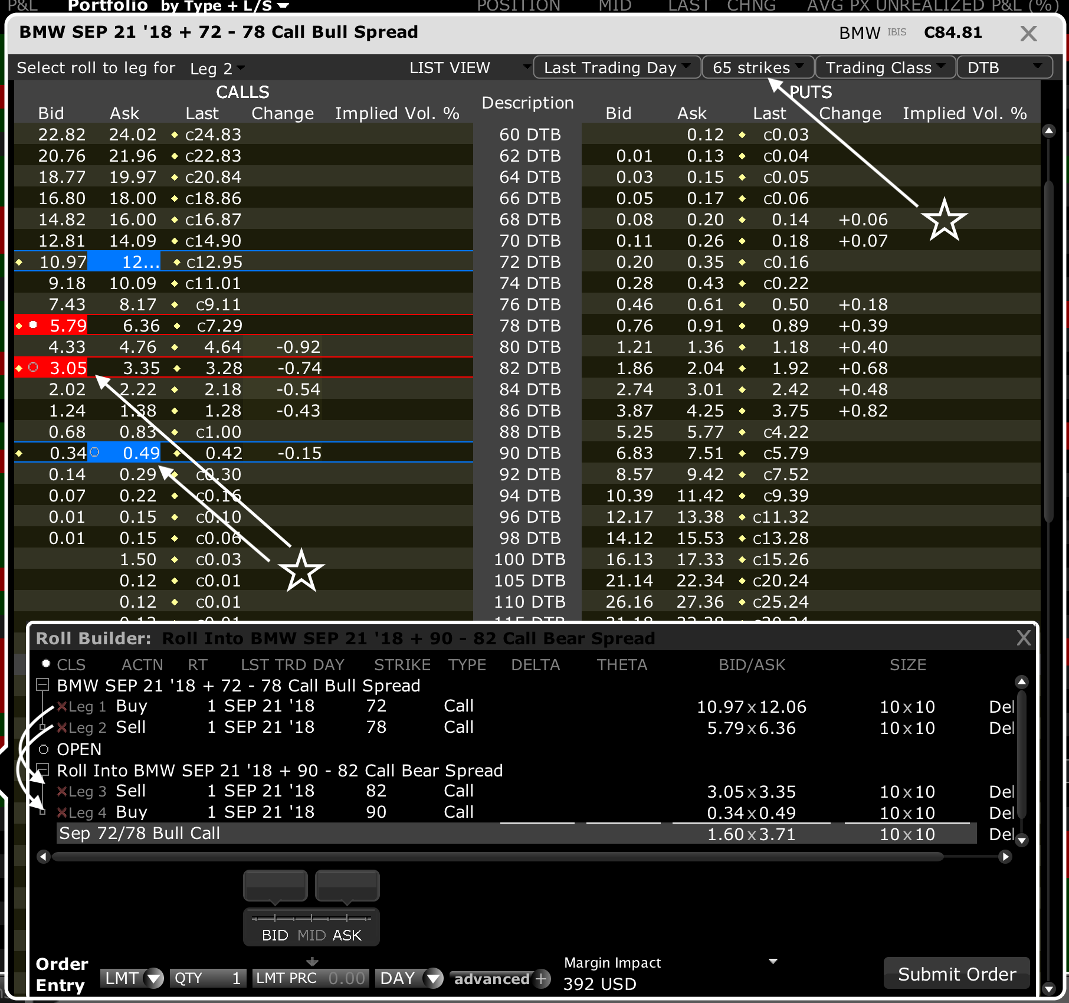Set price to BID on slider
The height and width of the screenshot is (1003, 1069).
275,935
